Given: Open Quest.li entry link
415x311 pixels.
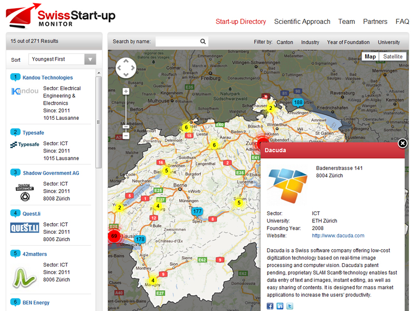Looking at the screenshot, I should click(x=32, y=214).
